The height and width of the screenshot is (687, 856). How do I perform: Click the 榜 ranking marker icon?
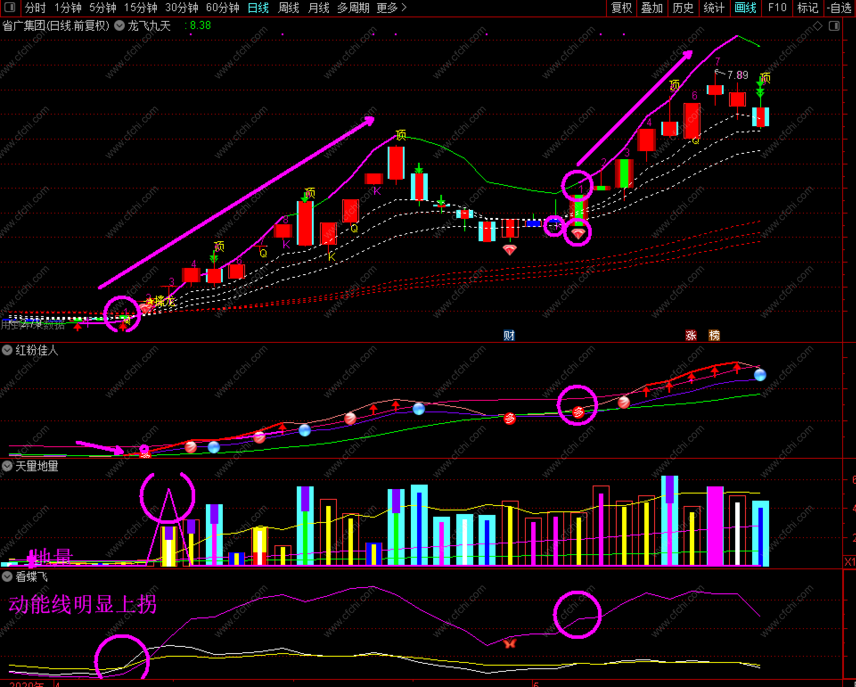714,335
